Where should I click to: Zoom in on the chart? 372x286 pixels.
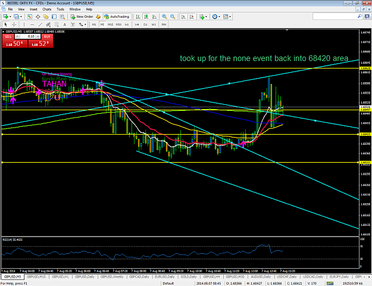point(164,17)
